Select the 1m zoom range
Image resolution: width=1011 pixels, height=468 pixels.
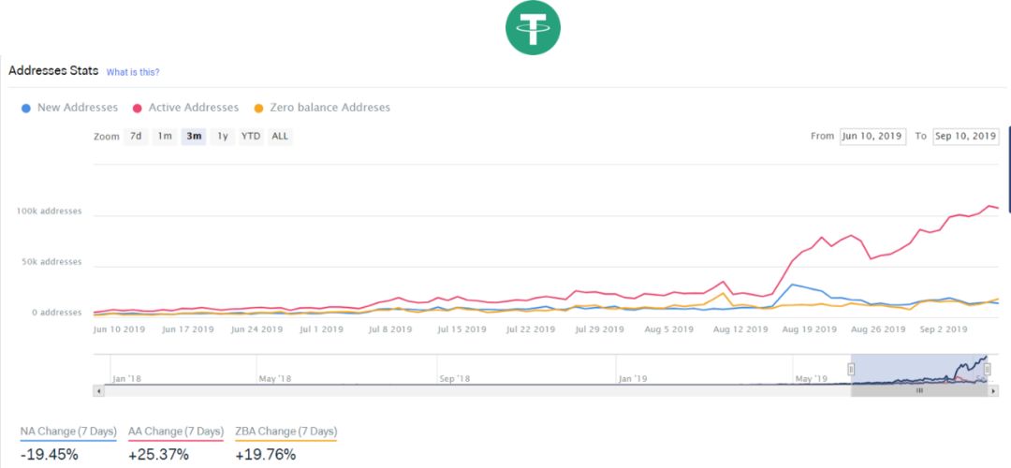pos(165,136)
